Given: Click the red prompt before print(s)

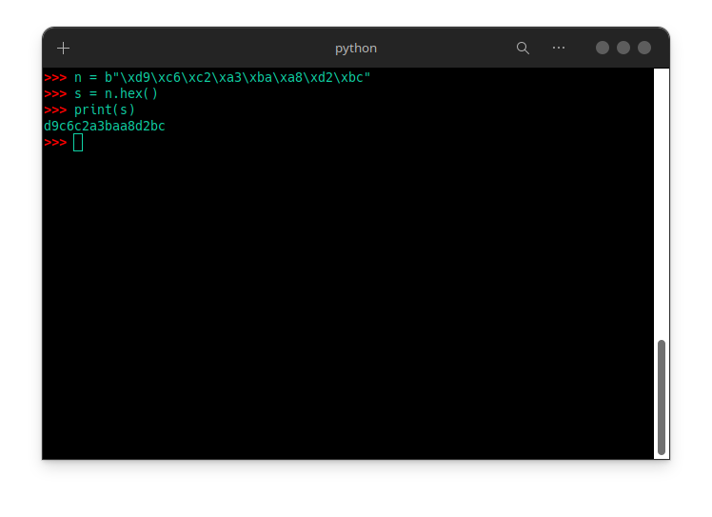Looking at the screenshot, I should 55,109.
